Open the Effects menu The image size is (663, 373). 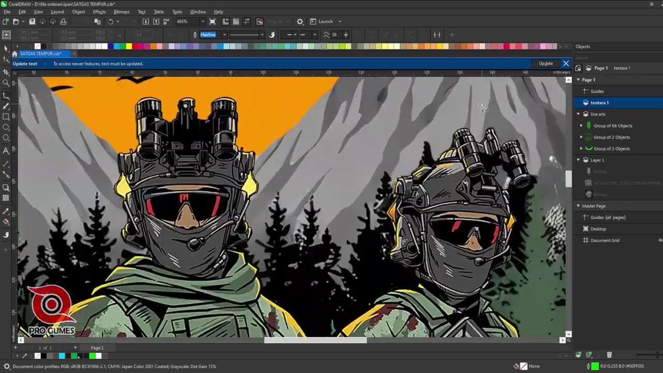tap(99, 12)
